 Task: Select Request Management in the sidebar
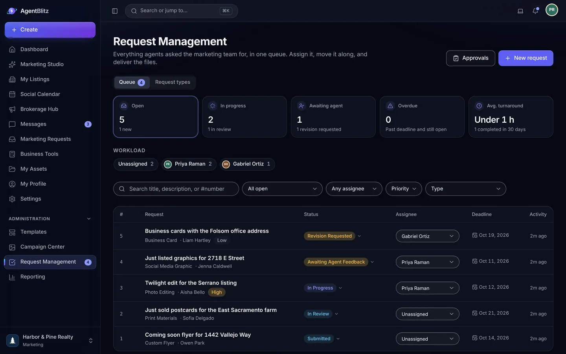click(x=50, y=262)
